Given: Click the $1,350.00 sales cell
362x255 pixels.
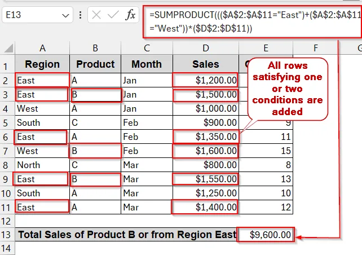Looking at the screenshot, I should (206, 137).
